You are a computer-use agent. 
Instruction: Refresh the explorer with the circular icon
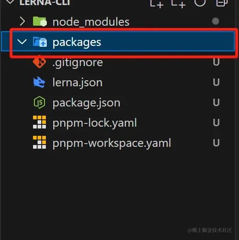[x=200, y=2]
